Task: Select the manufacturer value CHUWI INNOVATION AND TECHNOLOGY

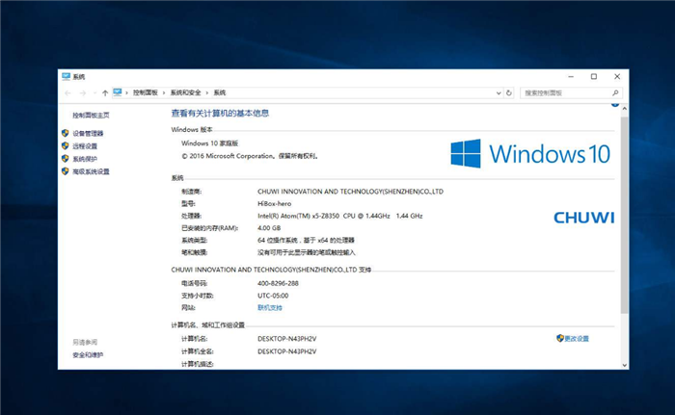Action: 350,192
